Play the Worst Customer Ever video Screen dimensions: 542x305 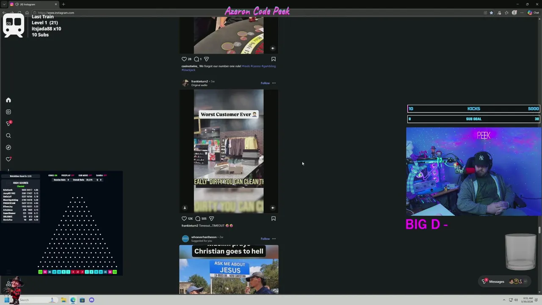pos(229,151)
